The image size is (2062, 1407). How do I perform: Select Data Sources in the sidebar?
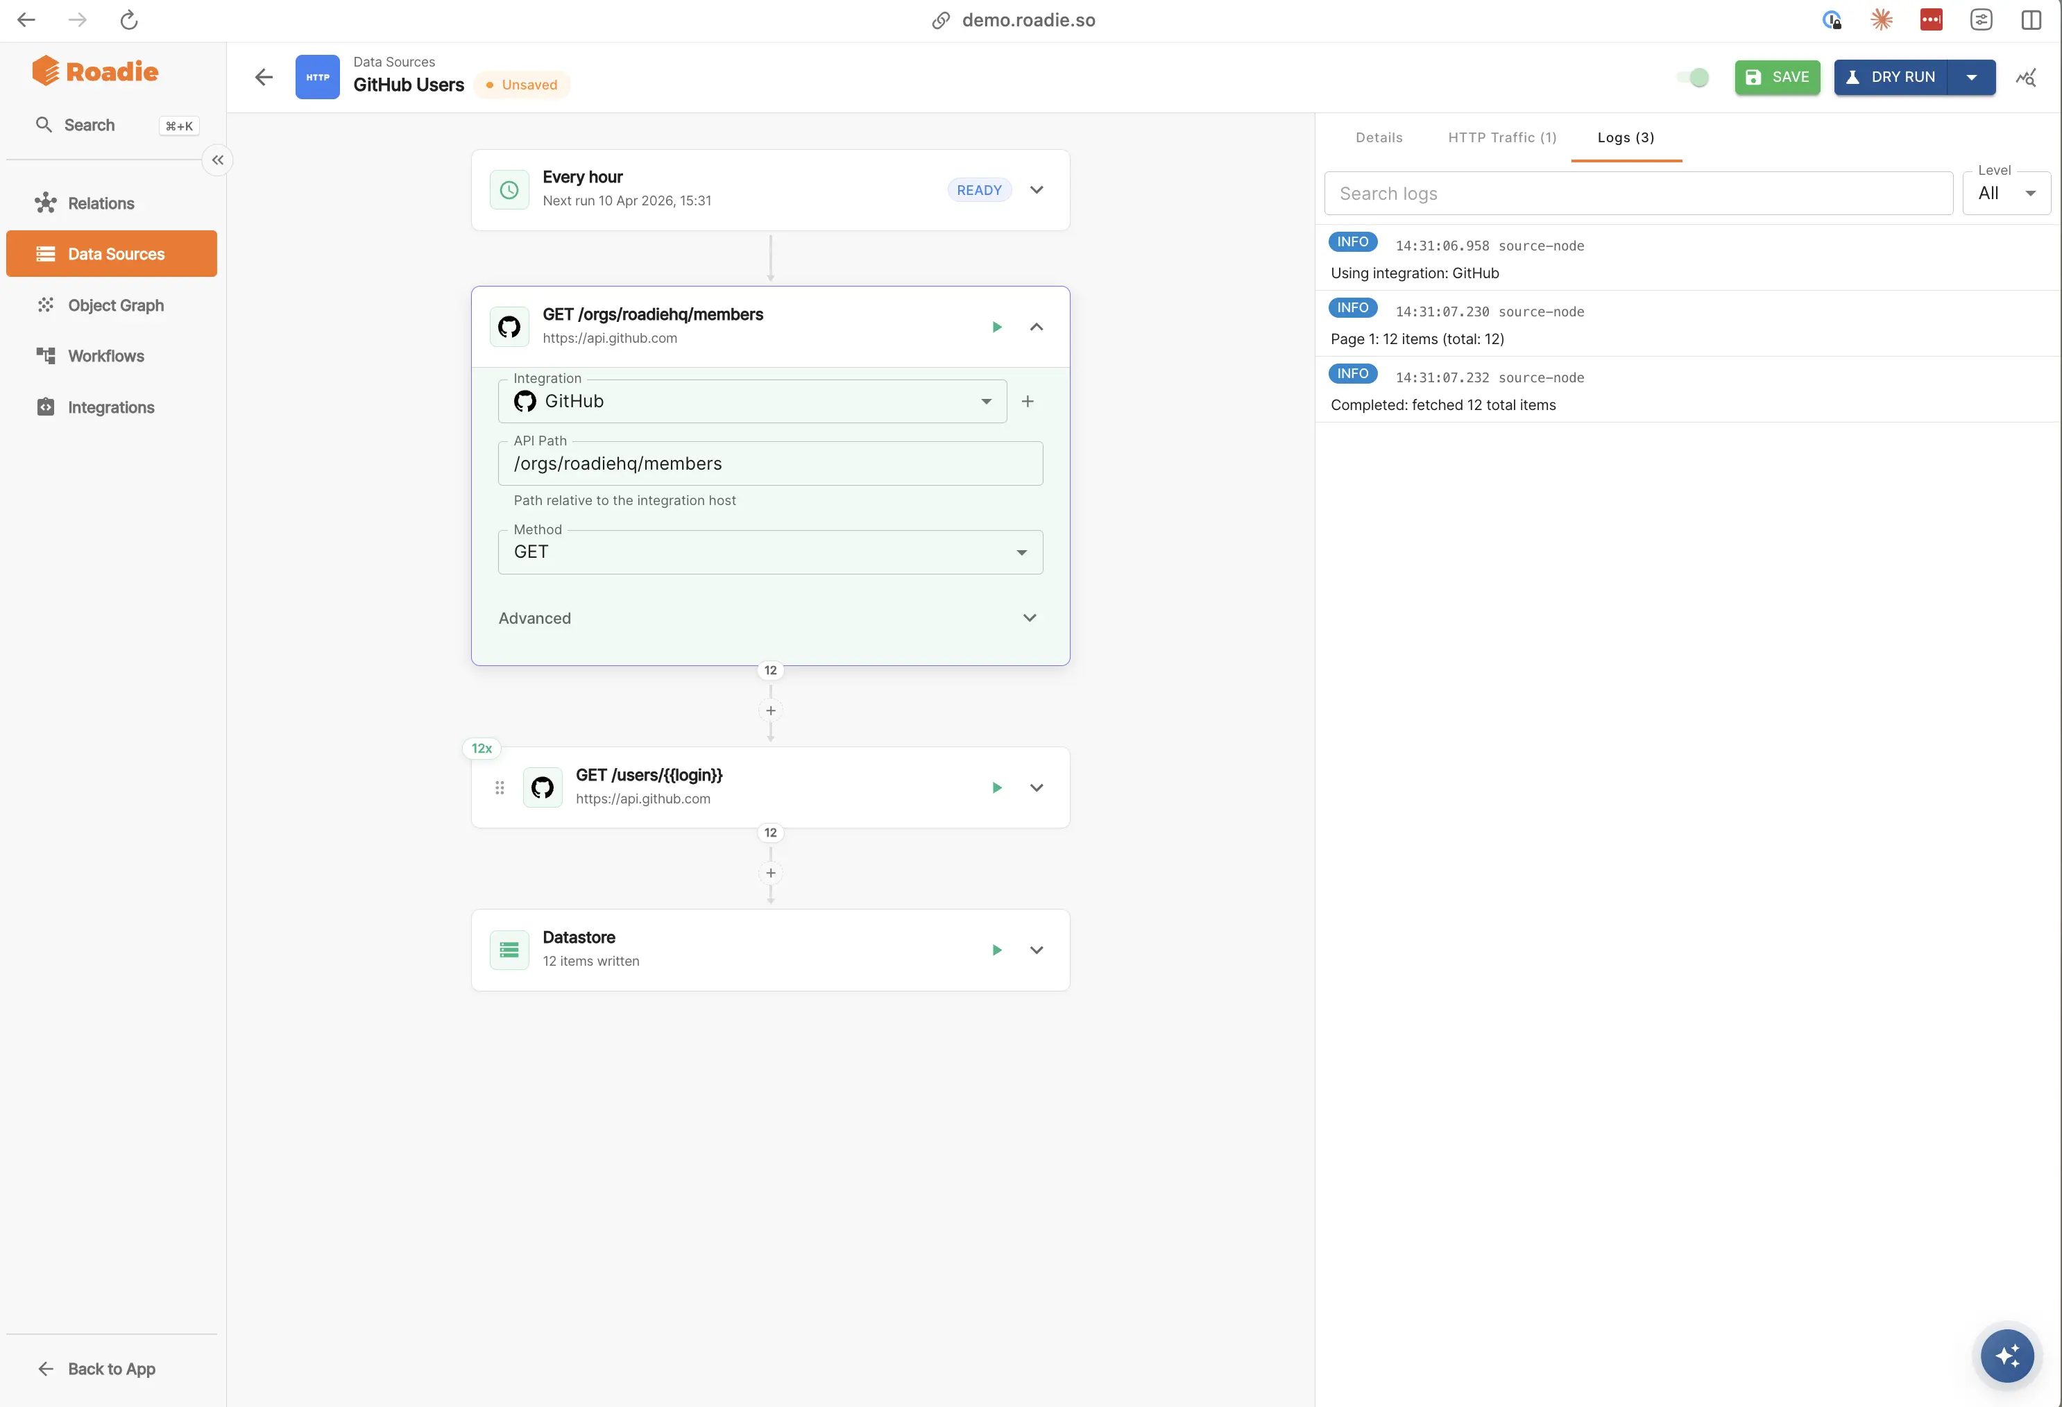click(x=111, y=254)
